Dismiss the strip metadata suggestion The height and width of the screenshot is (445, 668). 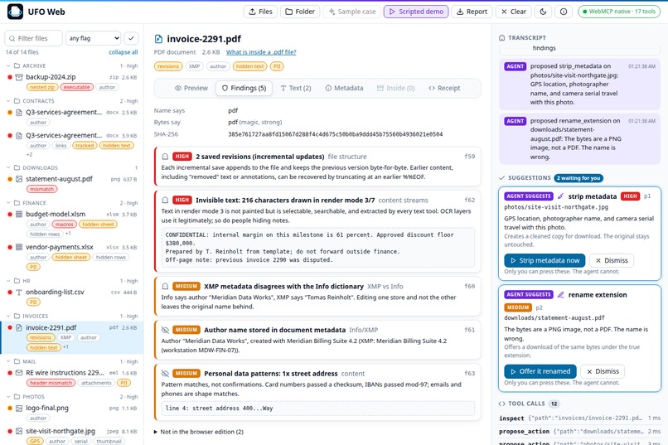(x=612, y=260)
